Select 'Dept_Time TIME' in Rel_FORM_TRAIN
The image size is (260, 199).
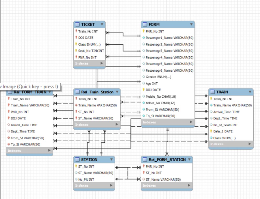click(x=23, y=131)
